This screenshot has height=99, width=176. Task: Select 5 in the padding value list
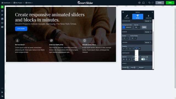click(x=136, y=53)
